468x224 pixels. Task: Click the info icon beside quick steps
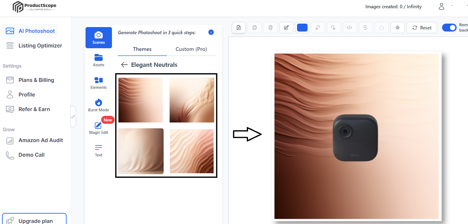[211, 32]
